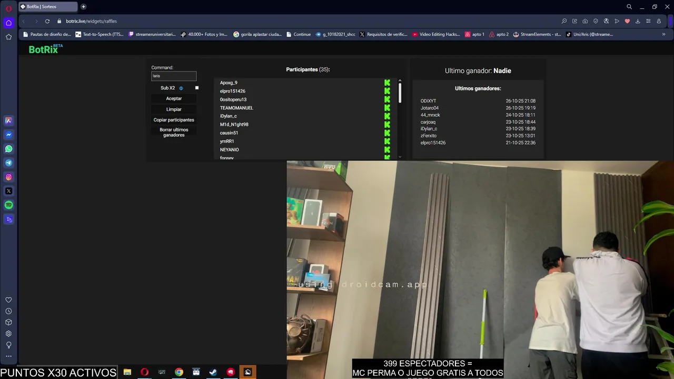This screenshot has width=674, height=379.
Task: Open the profile account icon
Action: 659,21
